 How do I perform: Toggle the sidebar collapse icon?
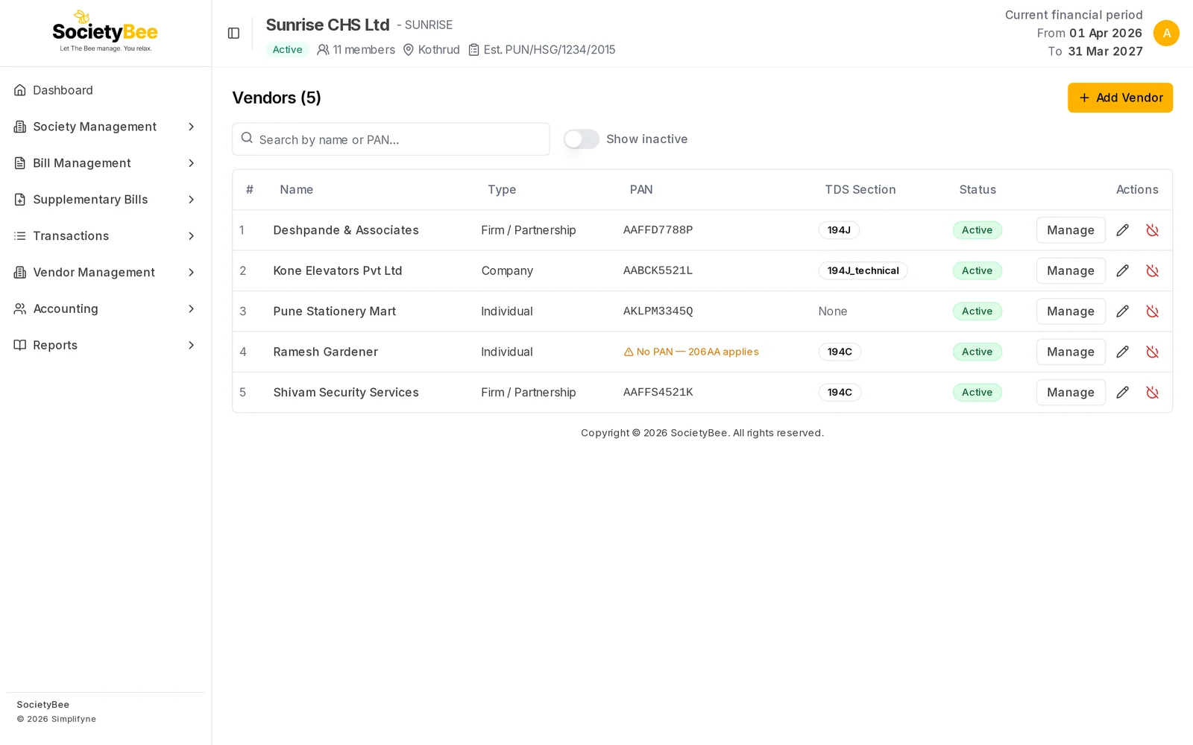point(233,33)
